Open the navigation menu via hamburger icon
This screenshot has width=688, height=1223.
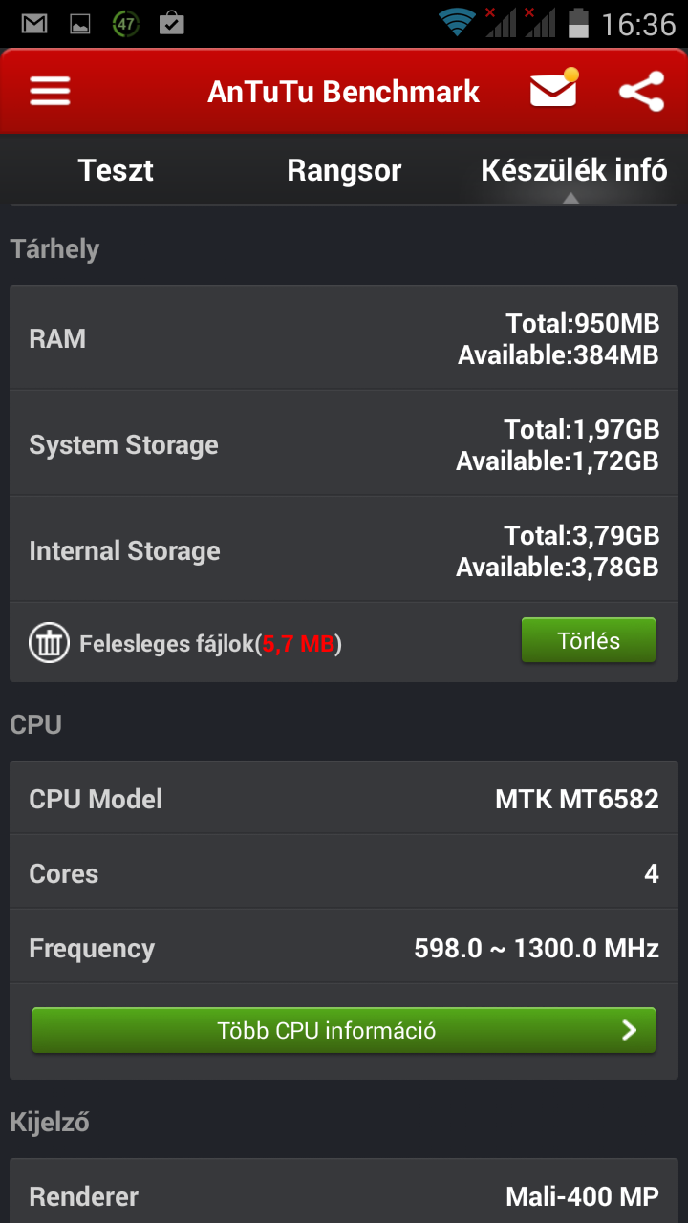coord(49,91)
